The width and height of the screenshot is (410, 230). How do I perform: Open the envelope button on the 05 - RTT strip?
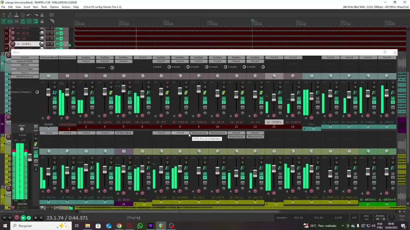pos(167,108)
